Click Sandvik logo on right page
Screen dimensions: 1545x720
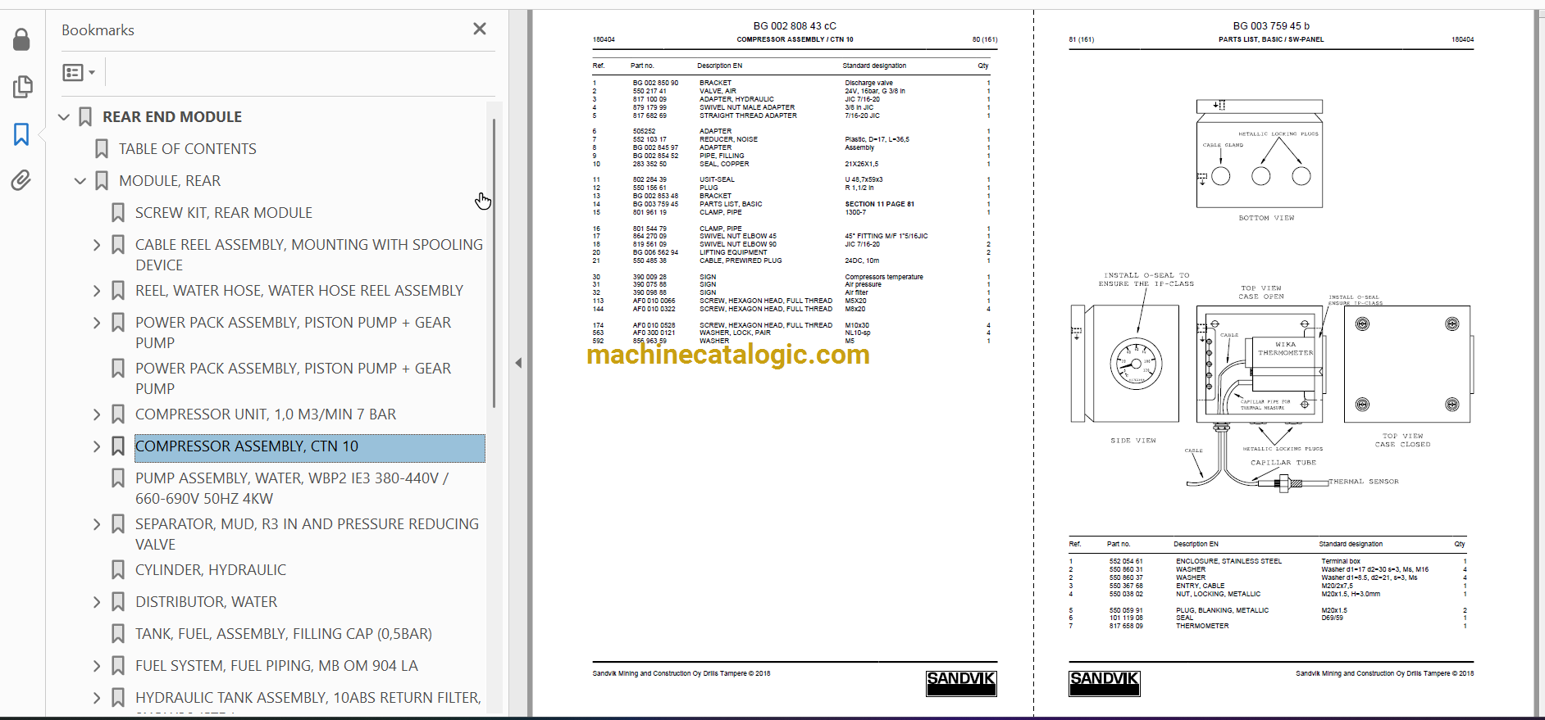coord(1104,683)
